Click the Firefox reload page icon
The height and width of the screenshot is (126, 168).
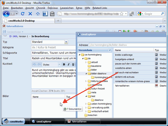click(x=23, y=14)
